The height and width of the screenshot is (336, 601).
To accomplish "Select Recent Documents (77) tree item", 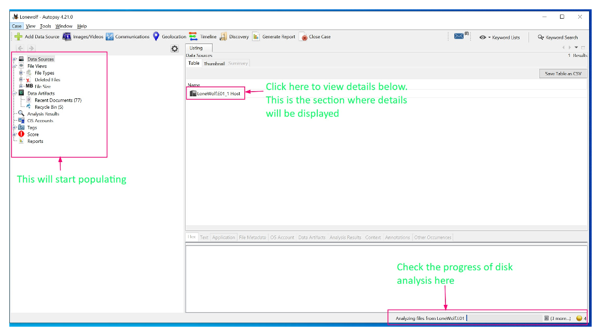I will (x=58, y=100).
